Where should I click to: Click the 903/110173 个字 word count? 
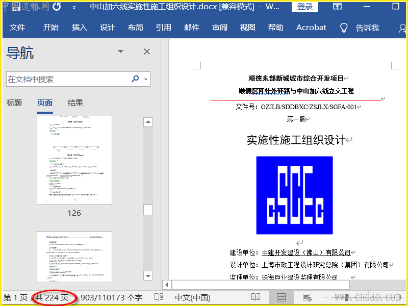111,297
